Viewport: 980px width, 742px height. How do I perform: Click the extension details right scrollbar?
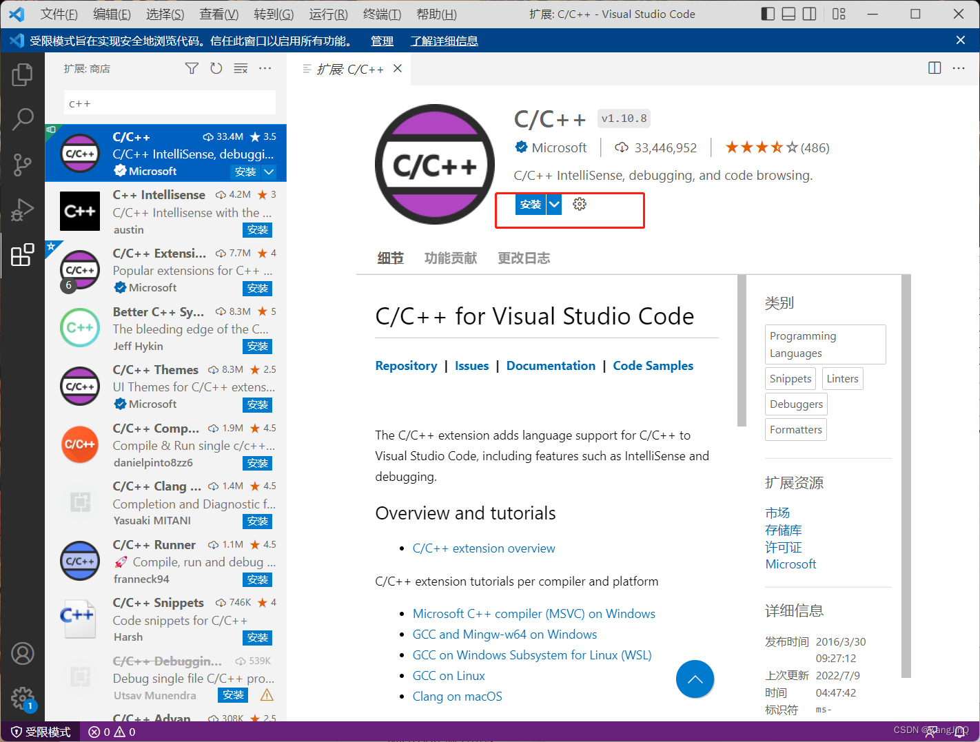(x=906, y=476)
